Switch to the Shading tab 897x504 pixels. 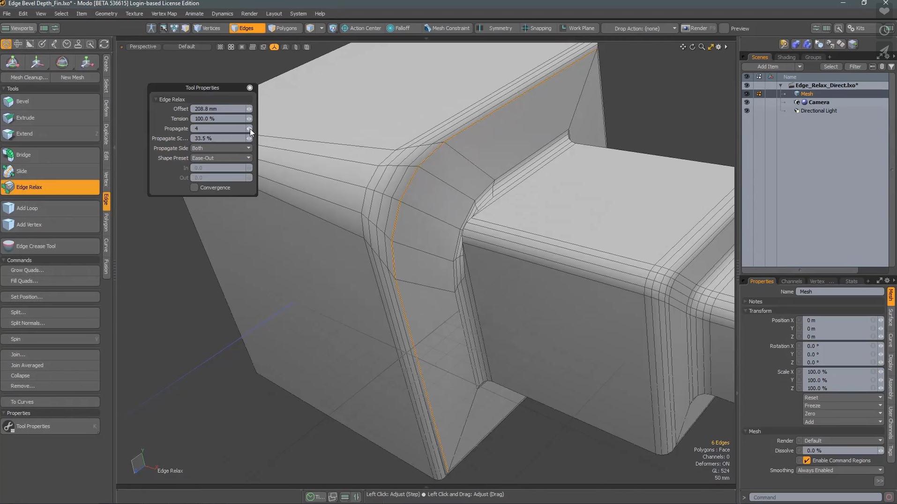[787, 57]
